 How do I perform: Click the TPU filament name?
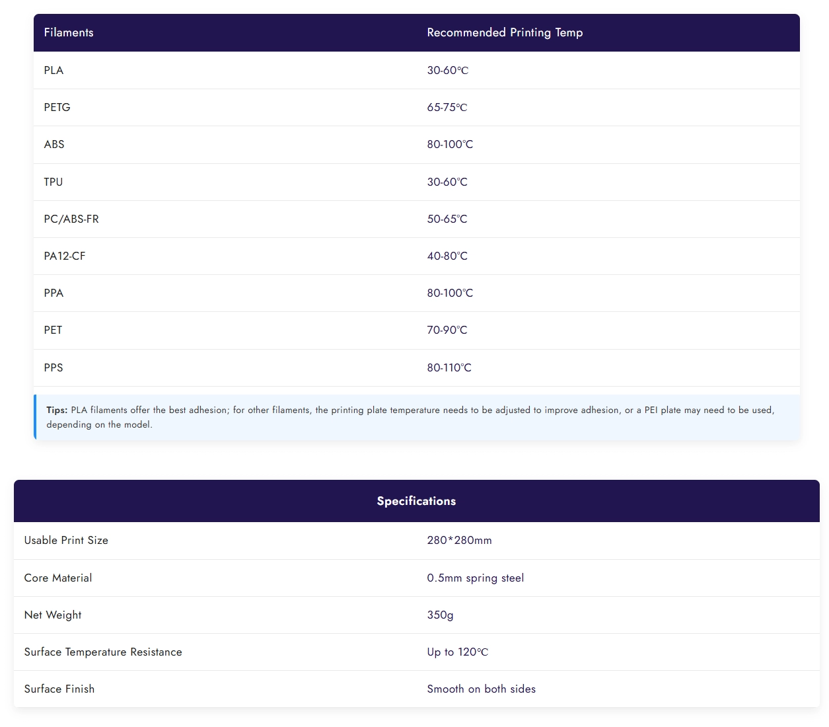pyautogui.click(x=54, y=182)
